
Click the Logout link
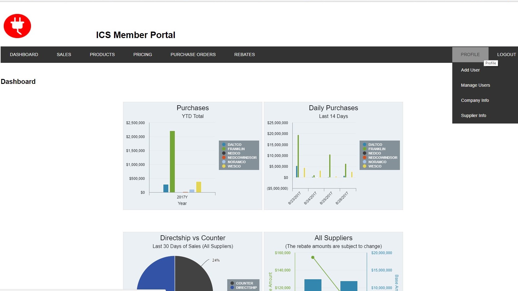(507, 54)
